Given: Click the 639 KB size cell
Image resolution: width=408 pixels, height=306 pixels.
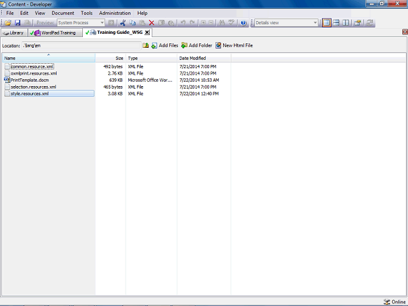Looking at the screenshot, I should (x=116, y=80).
